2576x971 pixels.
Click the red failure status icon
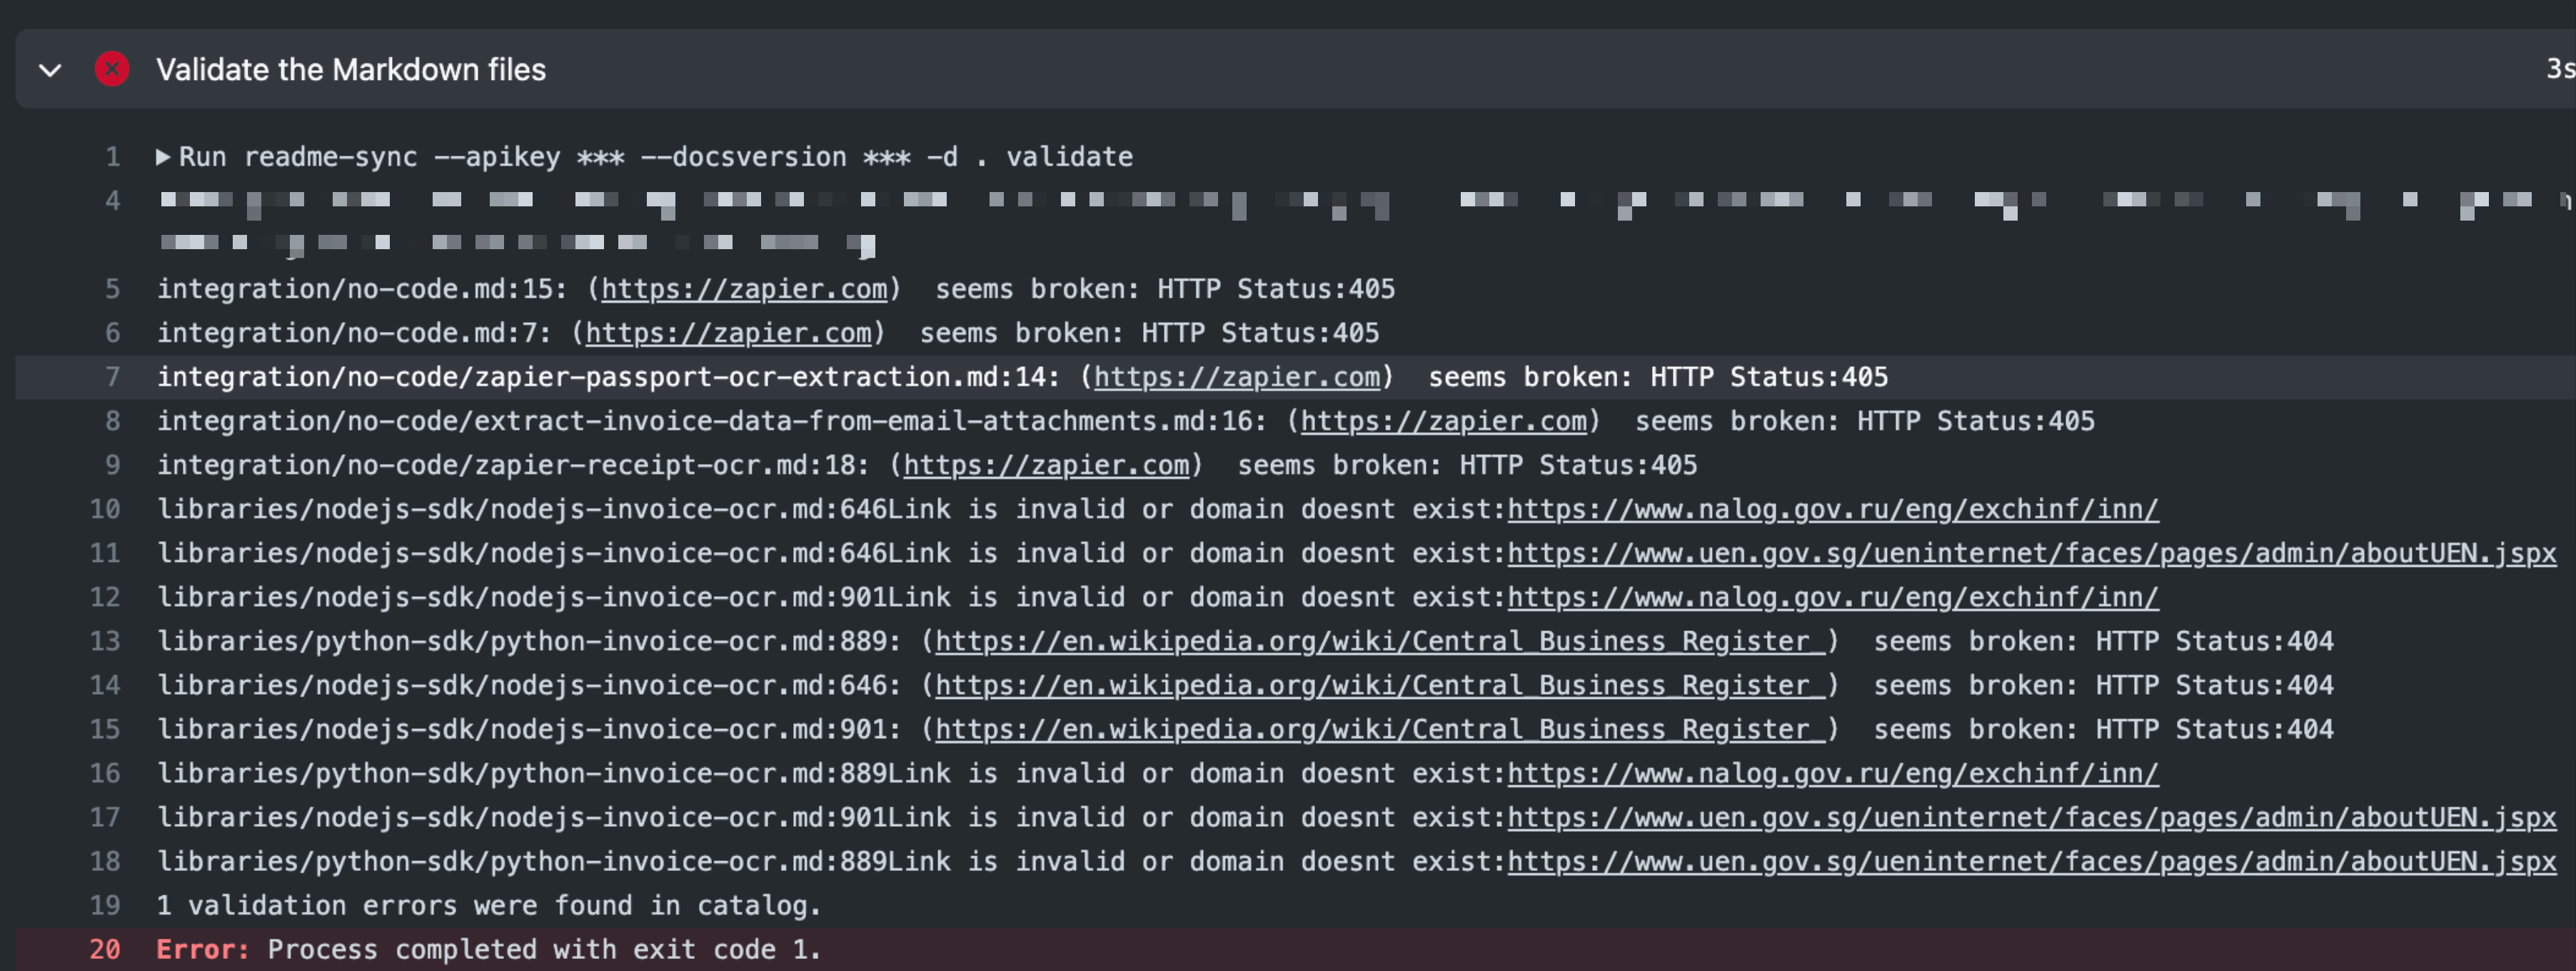(x=112, y=69)
